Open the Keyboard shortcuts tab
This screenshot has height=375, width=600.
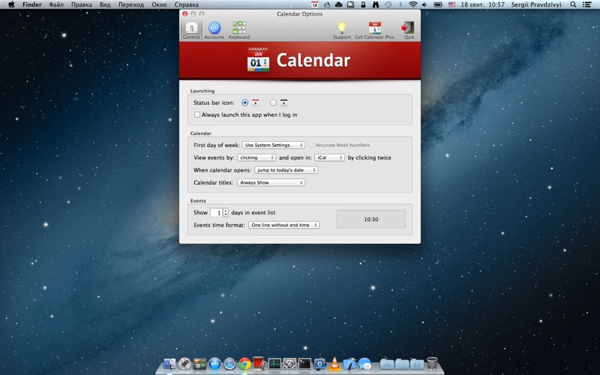tap(239, 30)
